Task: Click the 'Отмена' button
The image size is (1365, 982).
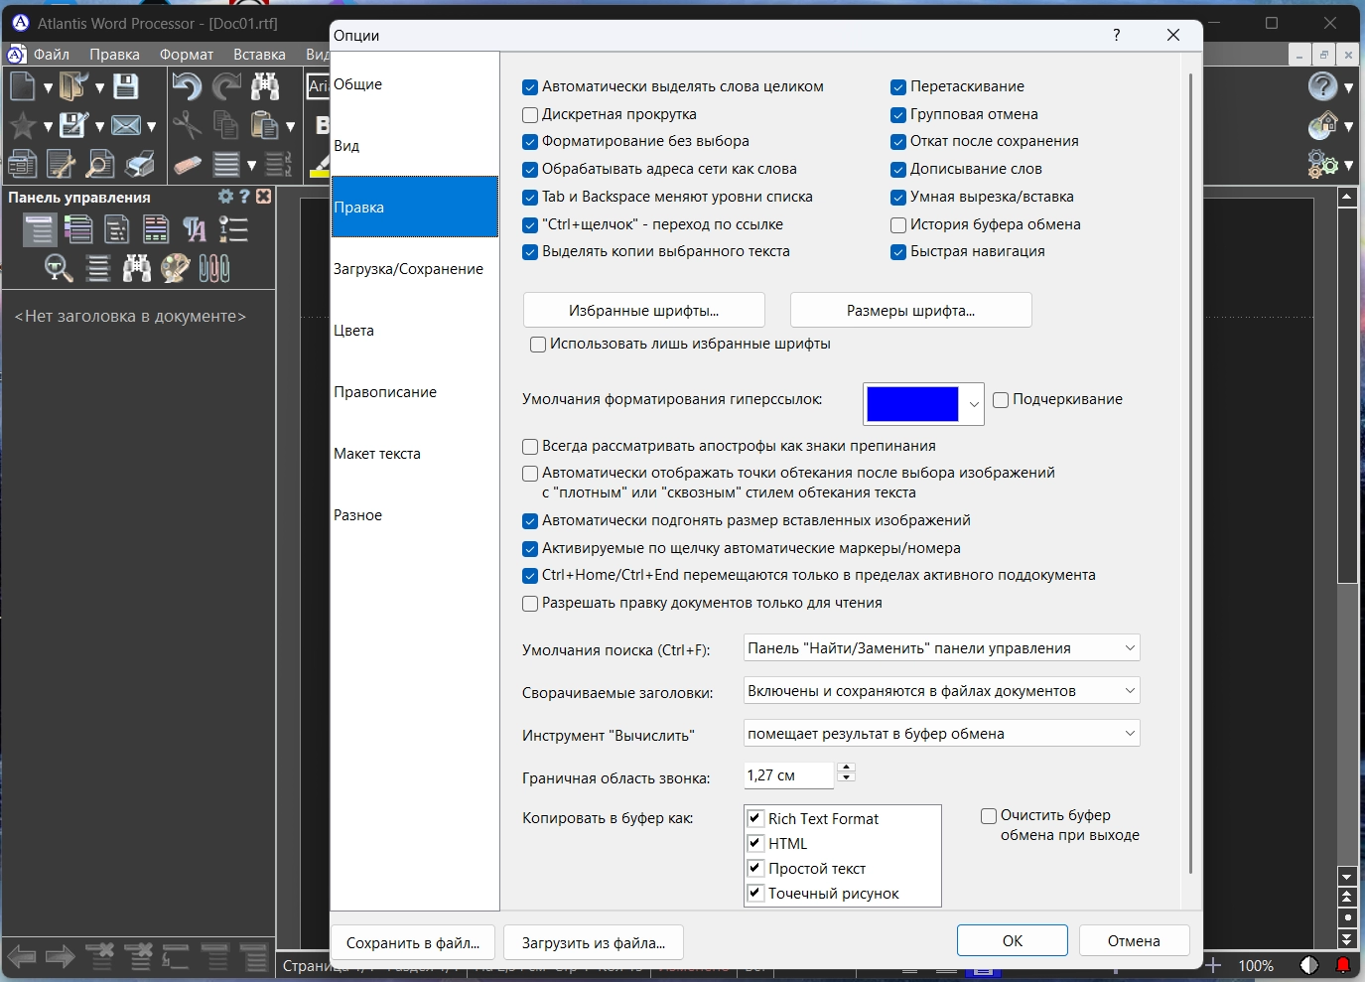Action: click(x=1134, y=941)
